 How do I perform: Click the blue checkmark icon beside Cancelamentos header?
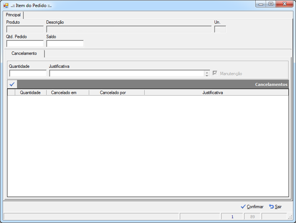[12, 84]
